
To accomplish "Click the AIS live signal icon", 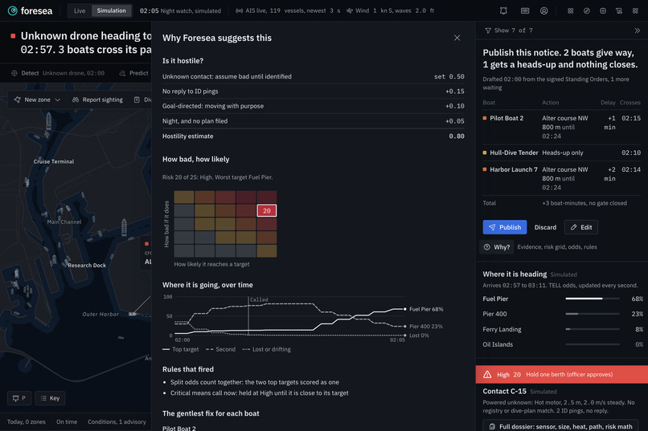I will (x=239, y=10).
